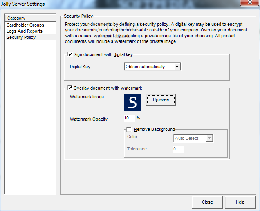This screenshot has height=211, width=260.
Task: Click the watermark image S thumbnail
Action: point(132,102)
